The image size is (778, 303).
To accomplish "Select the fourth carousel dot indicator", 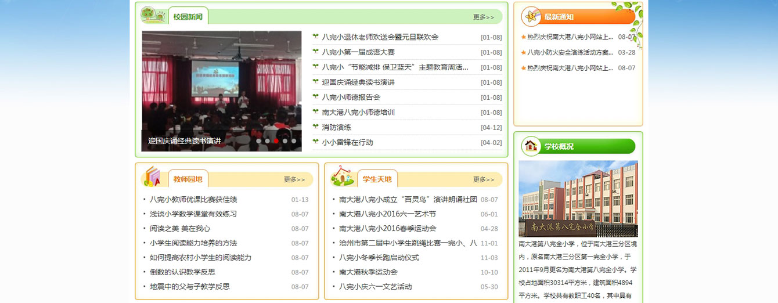I will point(284,141).
